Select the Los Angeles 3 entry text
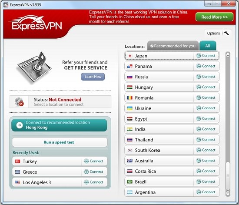 [37, 182]
